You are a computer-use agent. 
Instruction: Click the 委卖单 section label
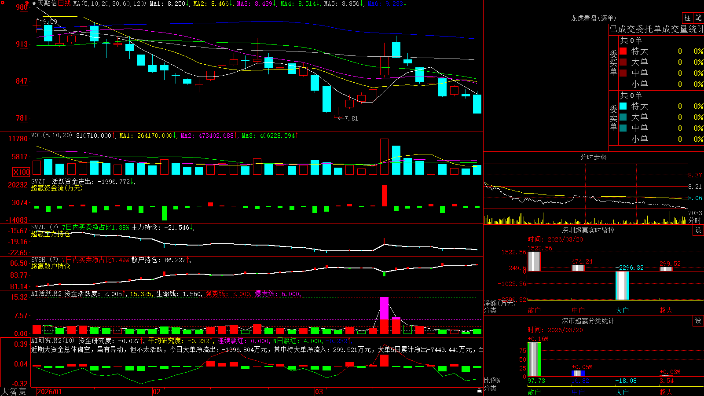tap(613, 118)
